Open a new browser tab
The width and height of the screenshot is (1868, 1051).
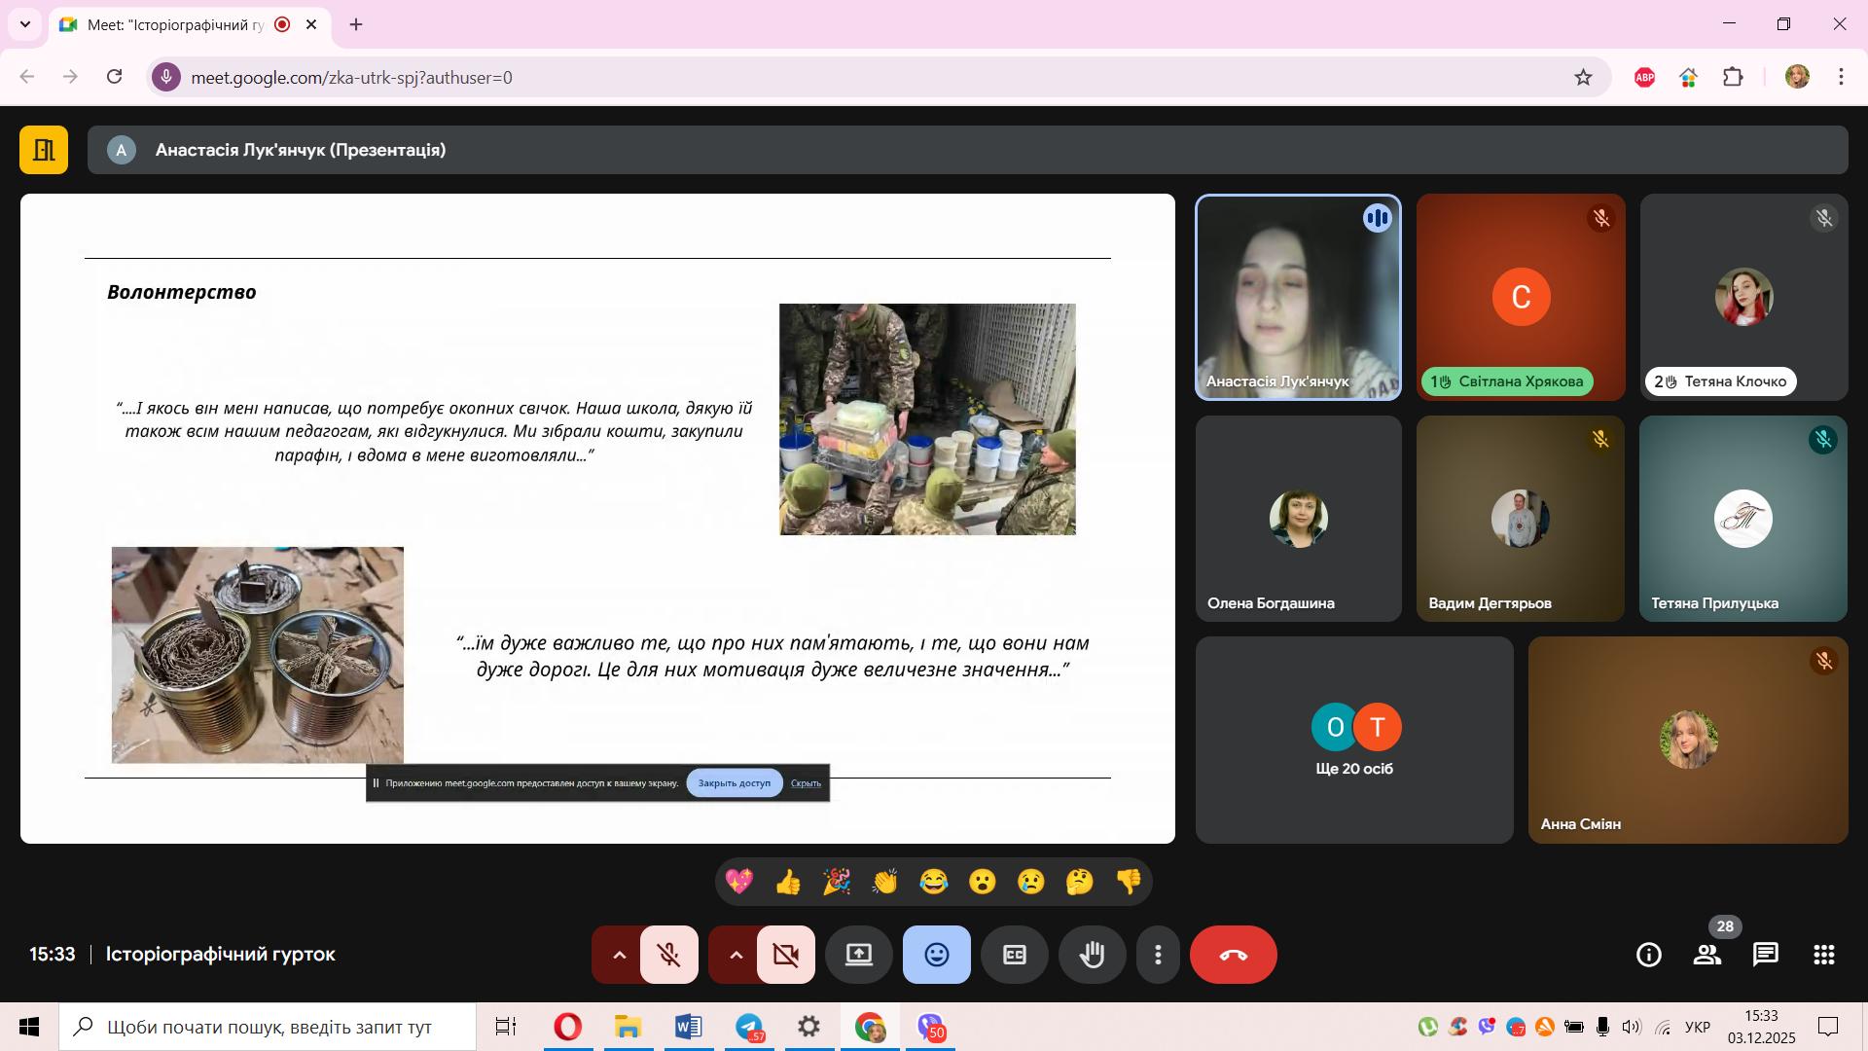(356, 25)
